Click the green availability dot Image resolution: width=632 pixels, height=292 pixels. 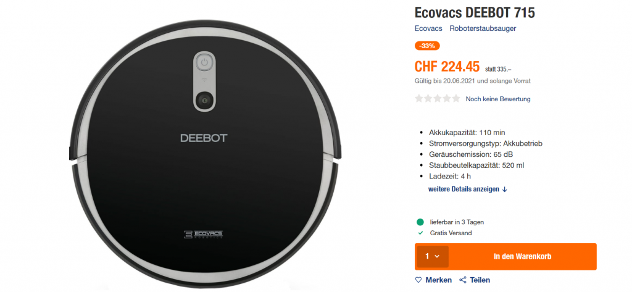point(420,222)
